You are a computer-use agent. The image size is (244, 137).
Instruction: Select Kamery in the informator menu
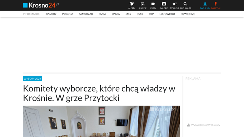51,14
